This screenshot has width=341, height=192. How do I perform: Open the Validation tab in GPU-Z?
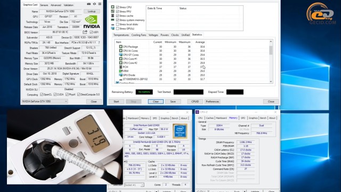69,5
